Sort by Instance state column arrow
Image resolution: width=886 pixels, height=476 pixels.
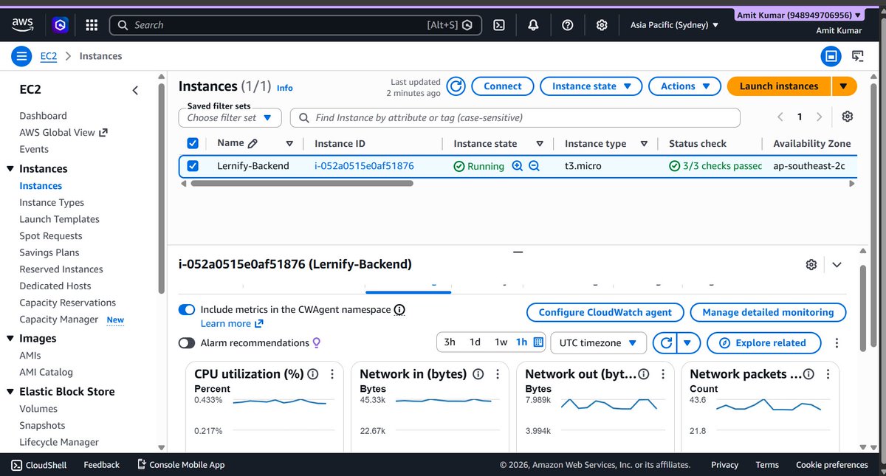pos(540,144)
